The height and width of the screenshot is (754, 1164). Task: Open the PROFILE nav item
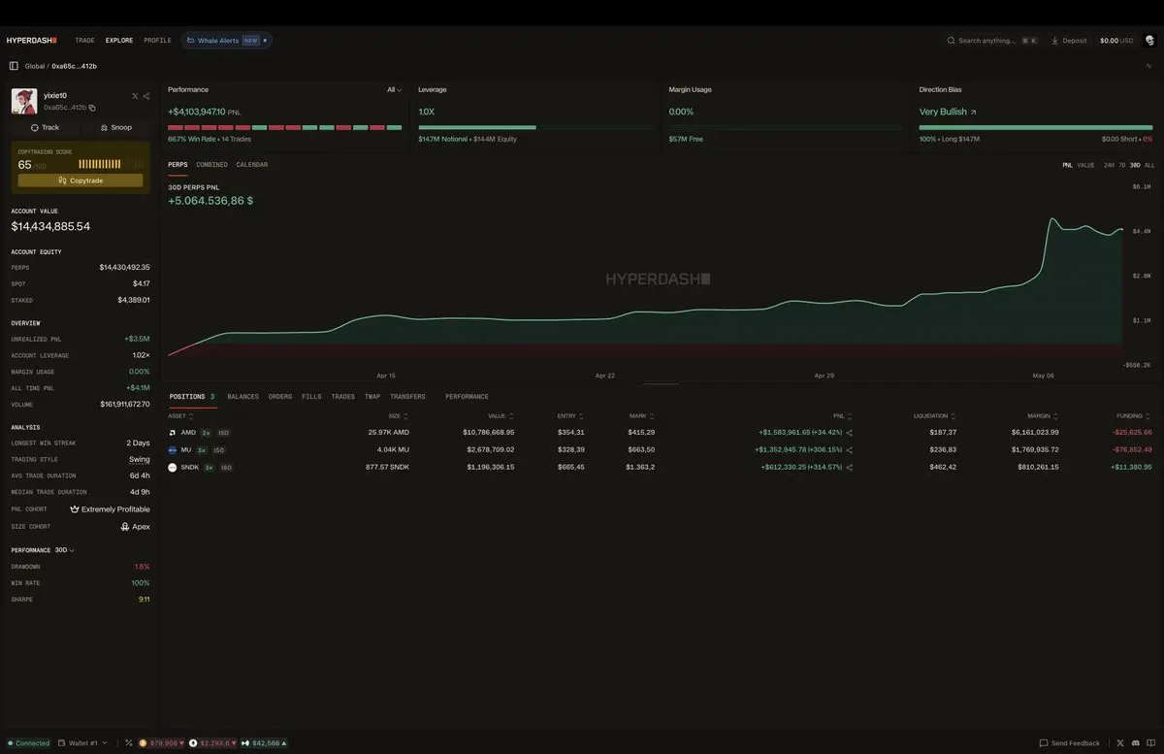tap(157, 41)
